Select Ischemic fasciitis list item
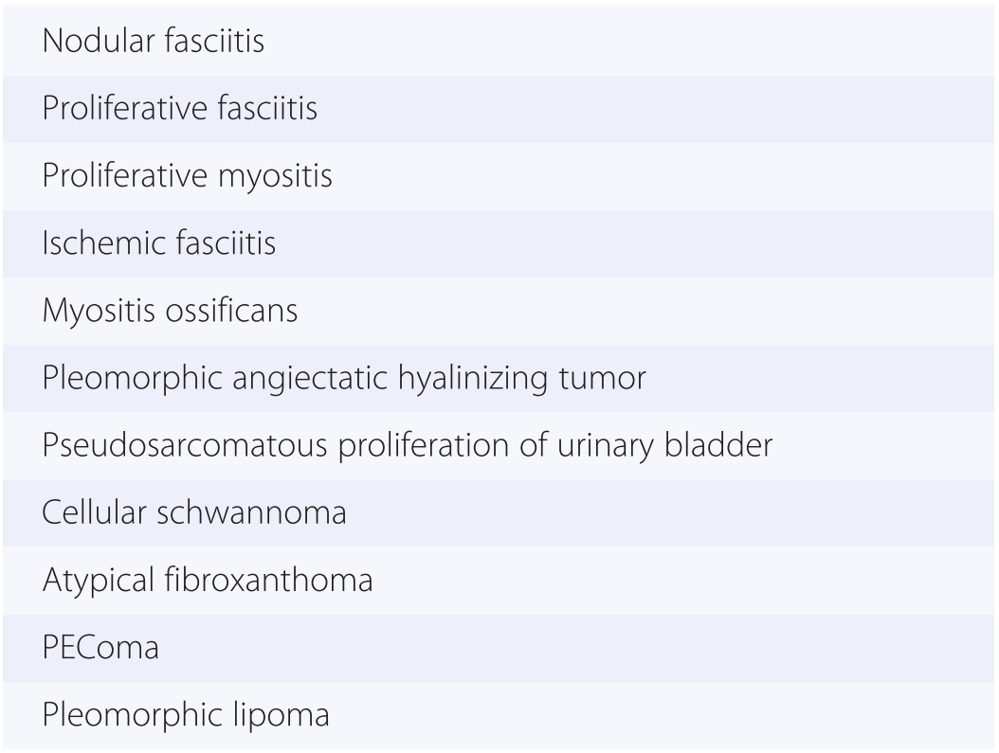This screenshot has width=999, height=753. [x=158, y=244]
